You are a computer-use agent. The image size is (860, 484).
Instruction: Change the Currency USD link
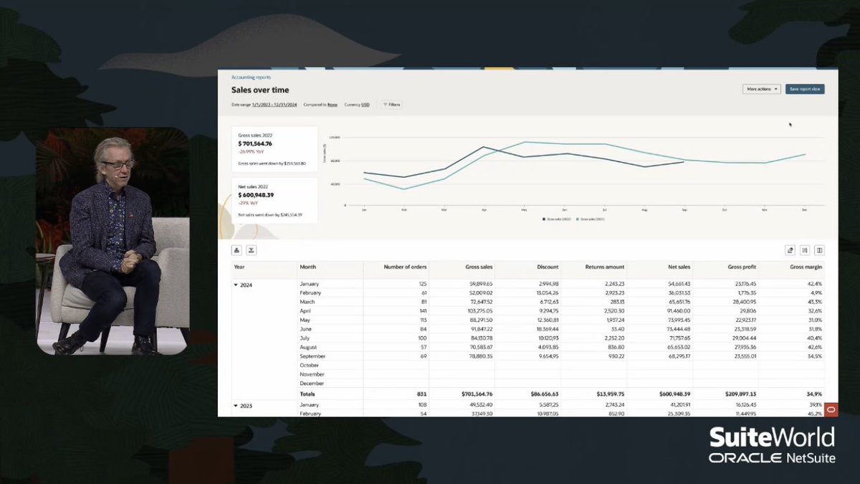[365, 105]
